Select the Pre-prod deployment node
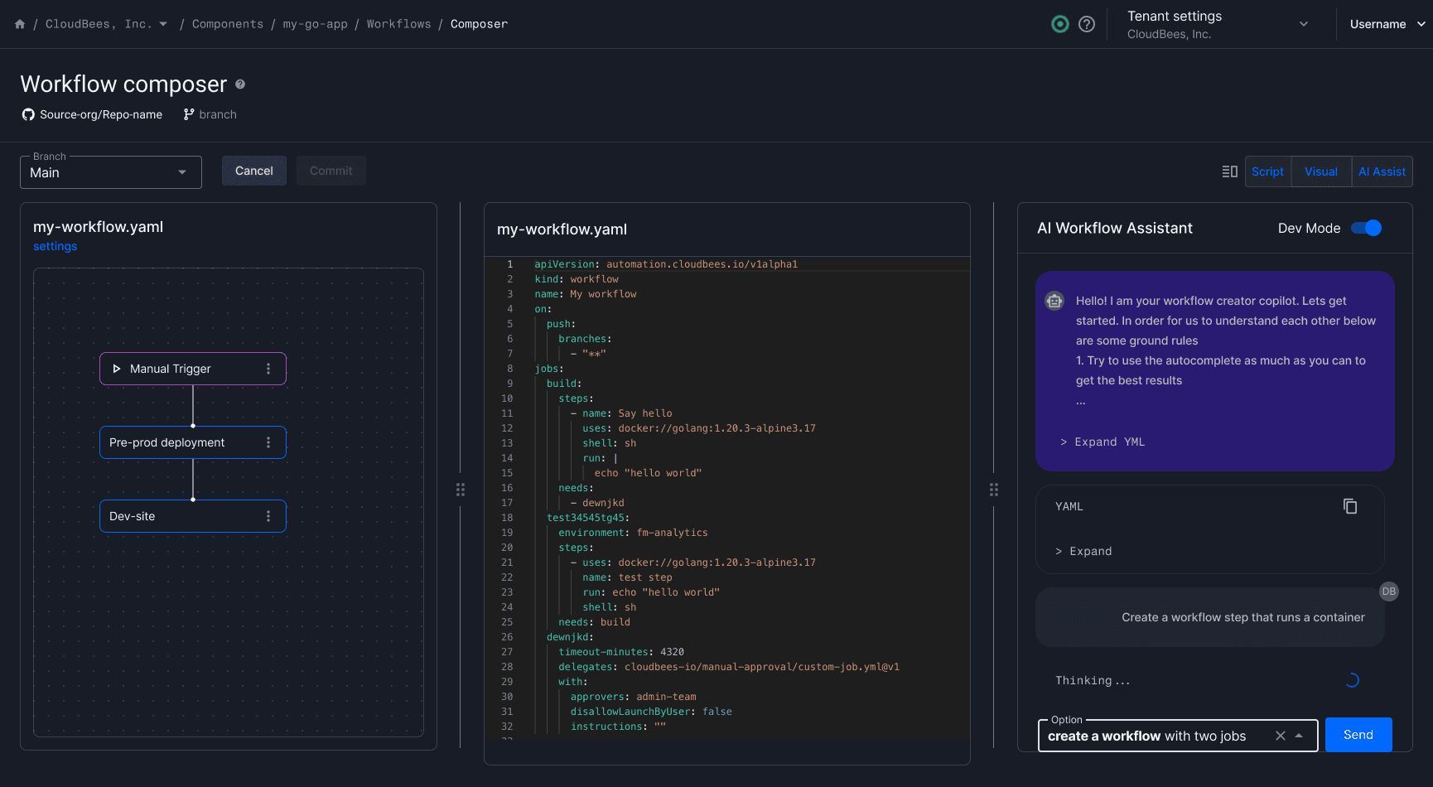The image size is (1433, 787). point(193,442)
